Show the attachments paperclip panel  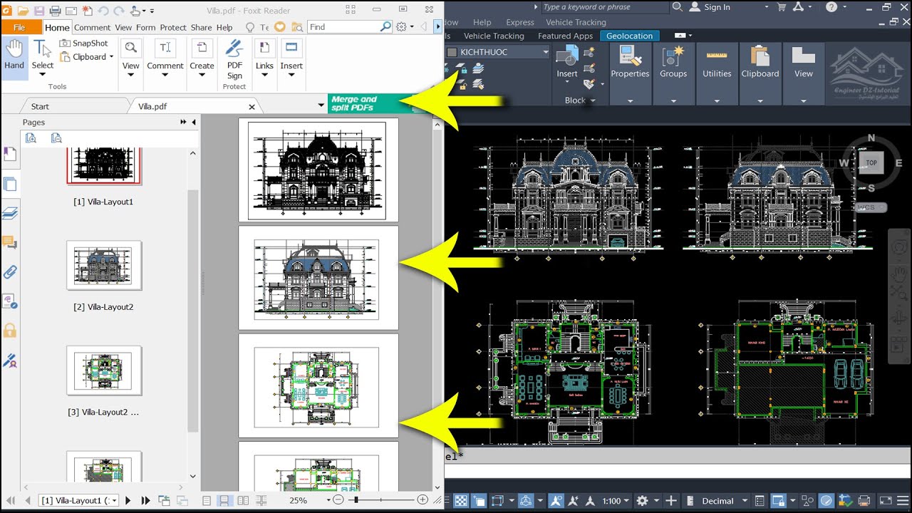coord(10,272)
